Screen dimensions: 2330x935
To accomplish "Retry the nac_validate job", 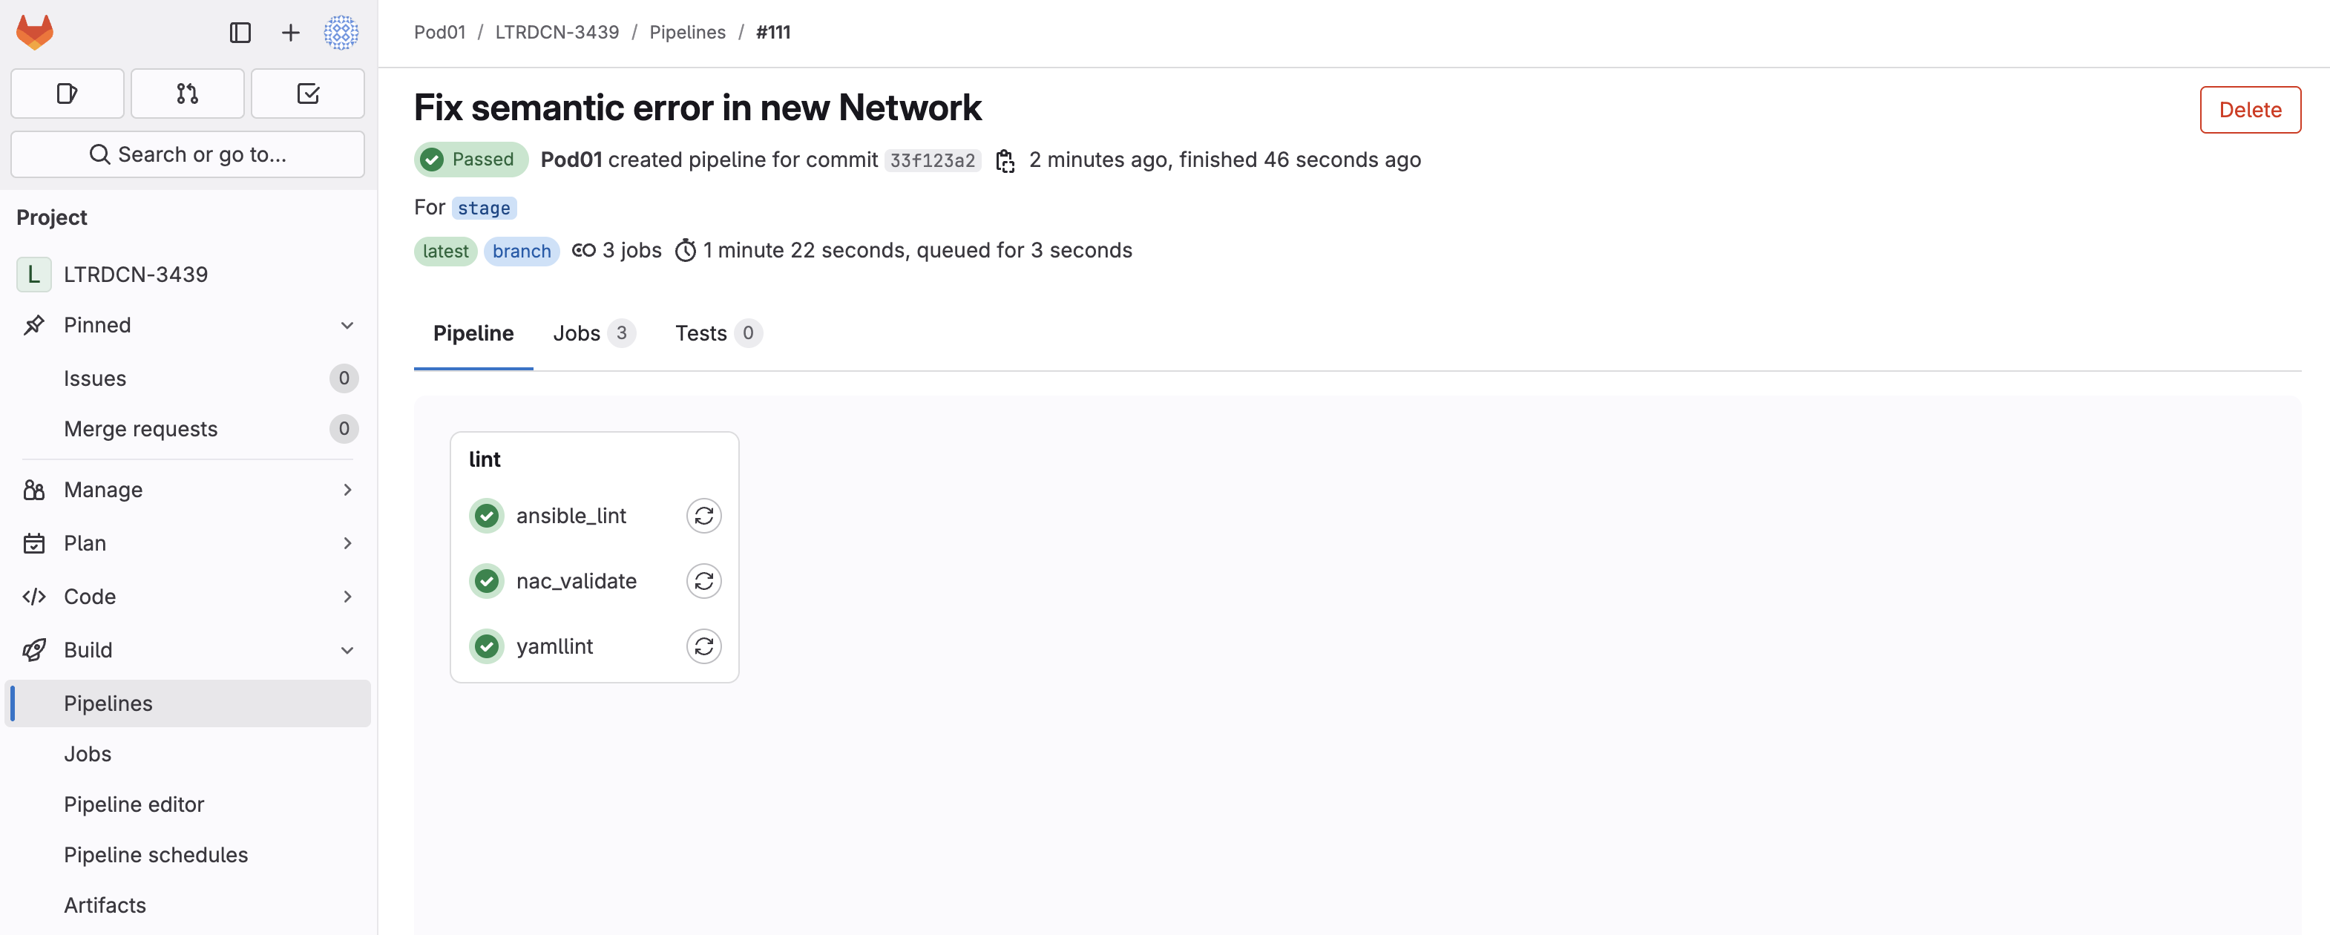I will tap(703, 580).
